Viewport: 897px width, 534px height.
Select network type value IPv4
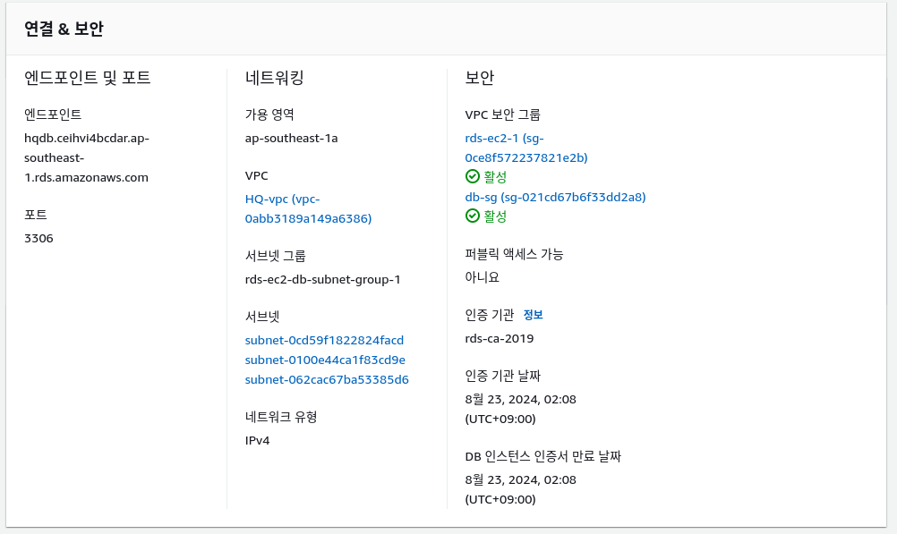point(257,441)
